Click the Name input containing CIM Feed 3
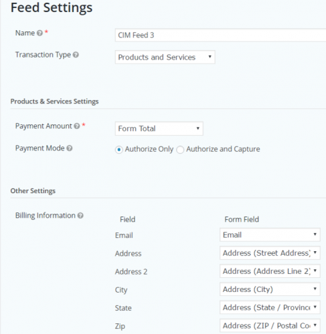 (220, 35)
